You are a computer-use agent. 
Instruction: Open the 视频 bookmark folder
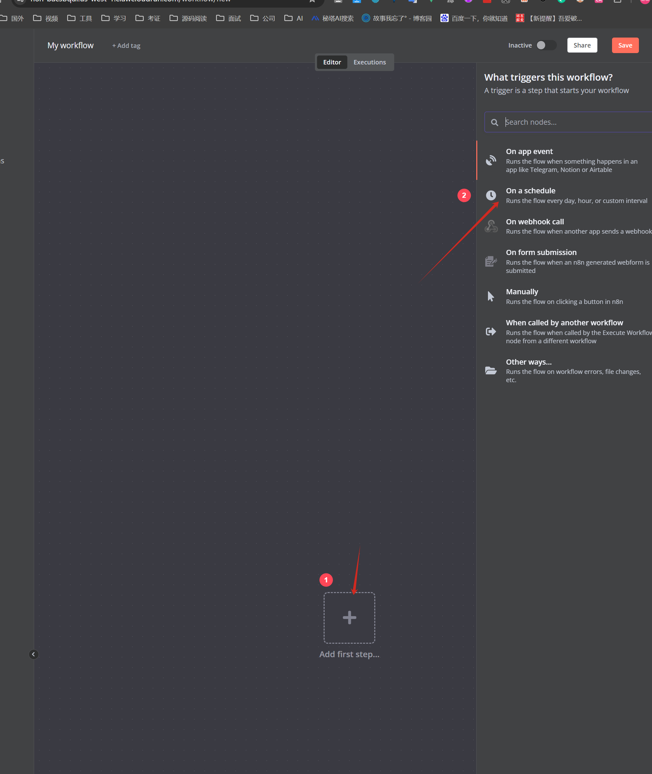pyautogui.click(x=45, y=18)
